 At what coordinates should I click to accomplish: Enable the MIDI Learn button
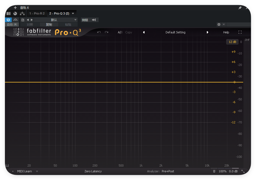click(x=25, y=171)
